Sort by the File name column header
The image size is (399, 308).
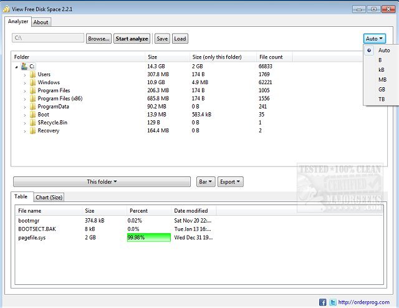(49, 211)
